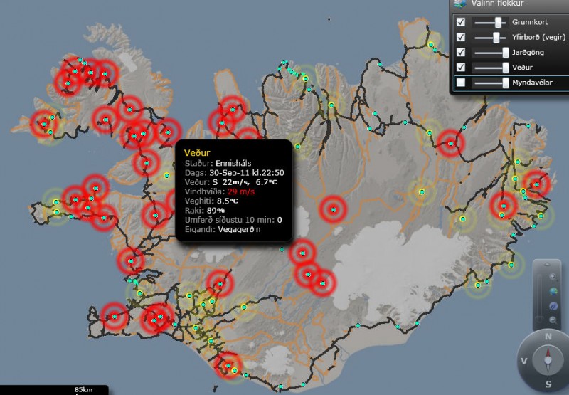
Task: Click the S direction on the compass
Action: pos(548,384)
